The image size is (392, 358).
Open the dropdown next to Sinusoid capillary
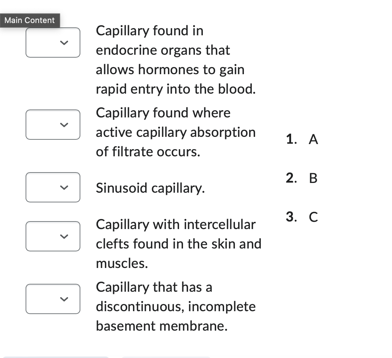click(x=53, y=187)
